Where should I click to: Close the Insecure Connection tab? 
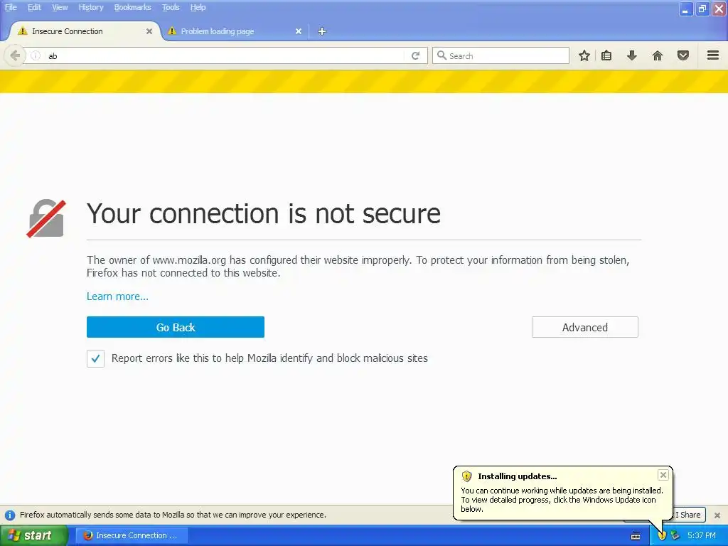point(149,31)
